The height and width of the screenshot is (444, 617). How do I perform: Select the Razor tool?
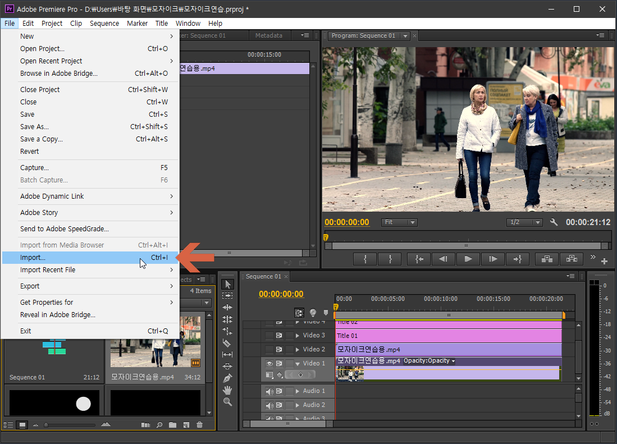tap(227, 343)
